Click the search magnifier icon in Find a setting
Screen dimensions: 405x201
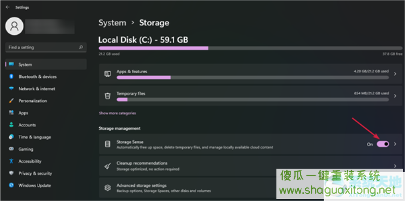tap(81, 47)
